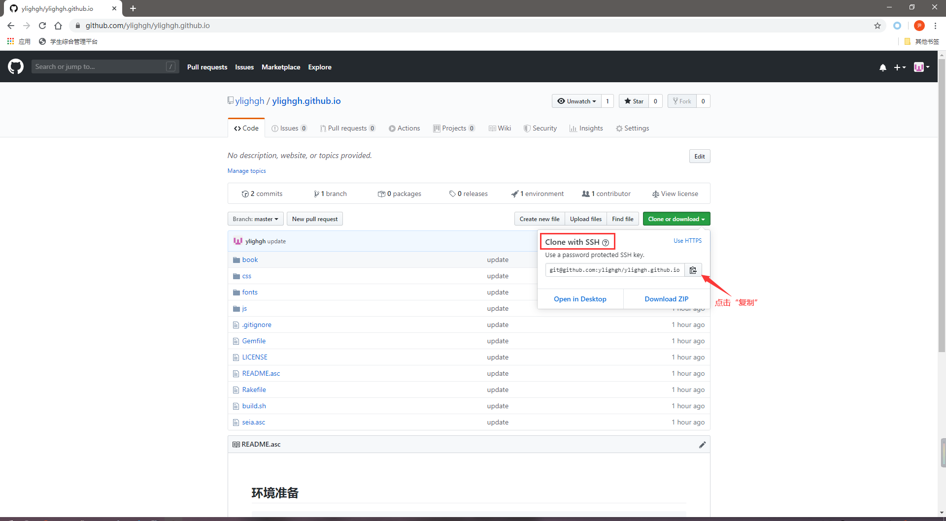Edit the repository description
The width and height of the screenshot is (946, 521).
[700, 156]
